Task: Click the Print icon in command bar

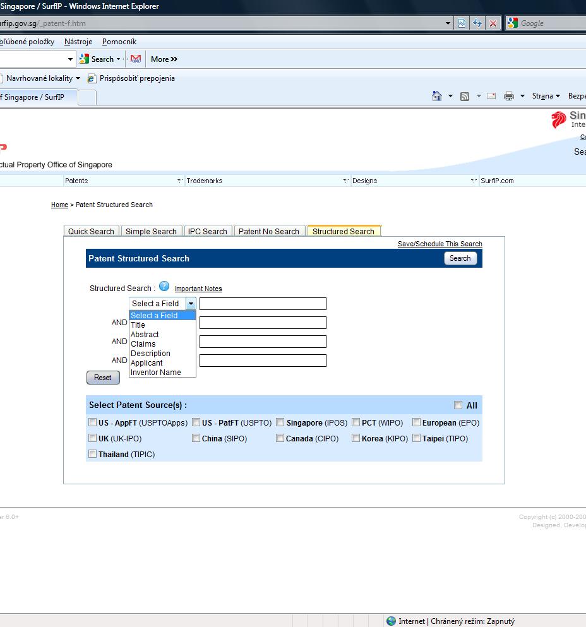Action: [x=509, y=96]
